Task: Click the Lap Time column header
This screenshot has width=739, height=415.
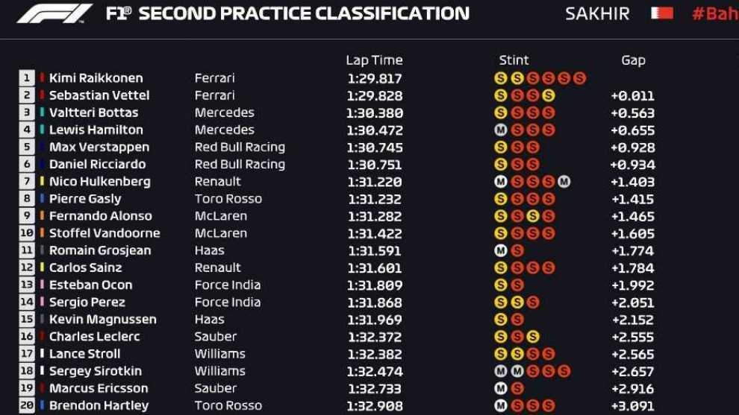Action: coord(374,60)
